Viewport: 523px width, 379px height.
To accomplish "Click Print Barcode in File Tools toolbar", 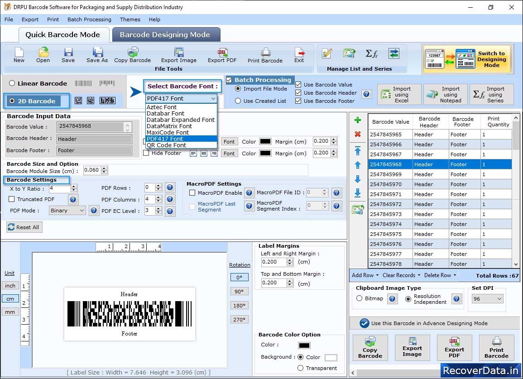I will (265, 55).
